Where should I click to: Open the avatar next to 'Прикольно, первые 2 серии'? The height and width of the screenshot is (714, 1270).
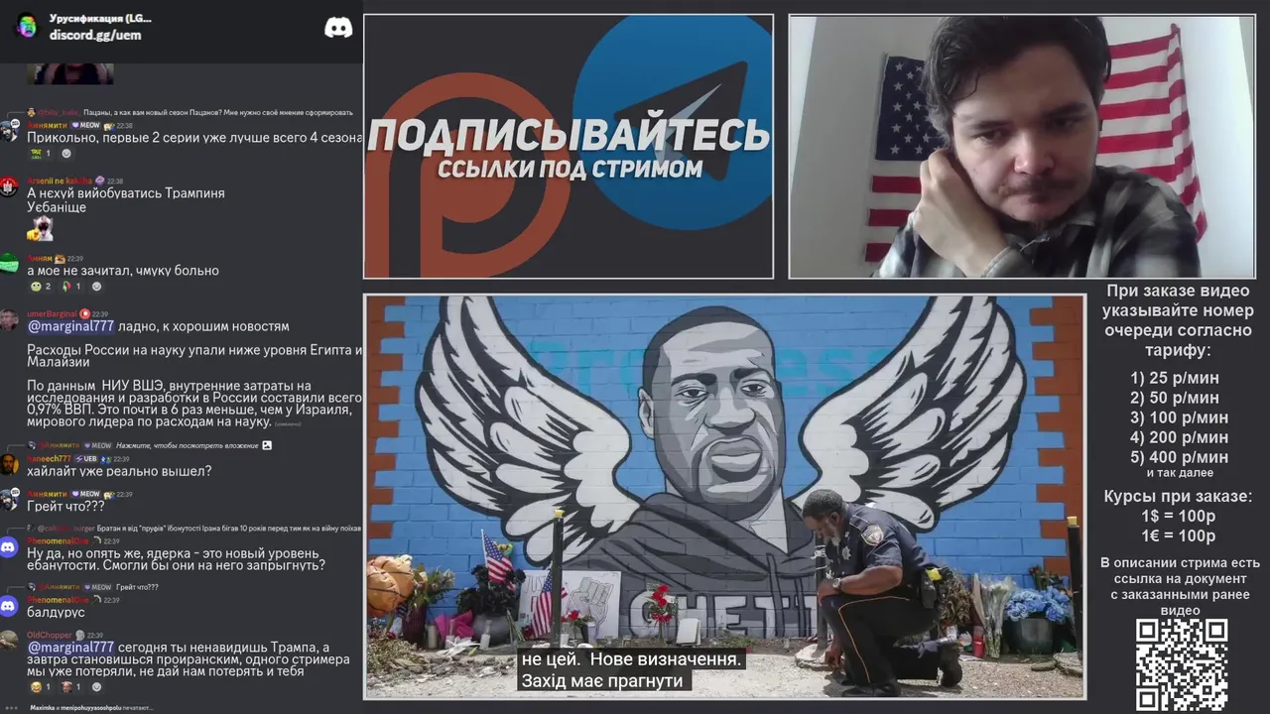tap(9, 131)
